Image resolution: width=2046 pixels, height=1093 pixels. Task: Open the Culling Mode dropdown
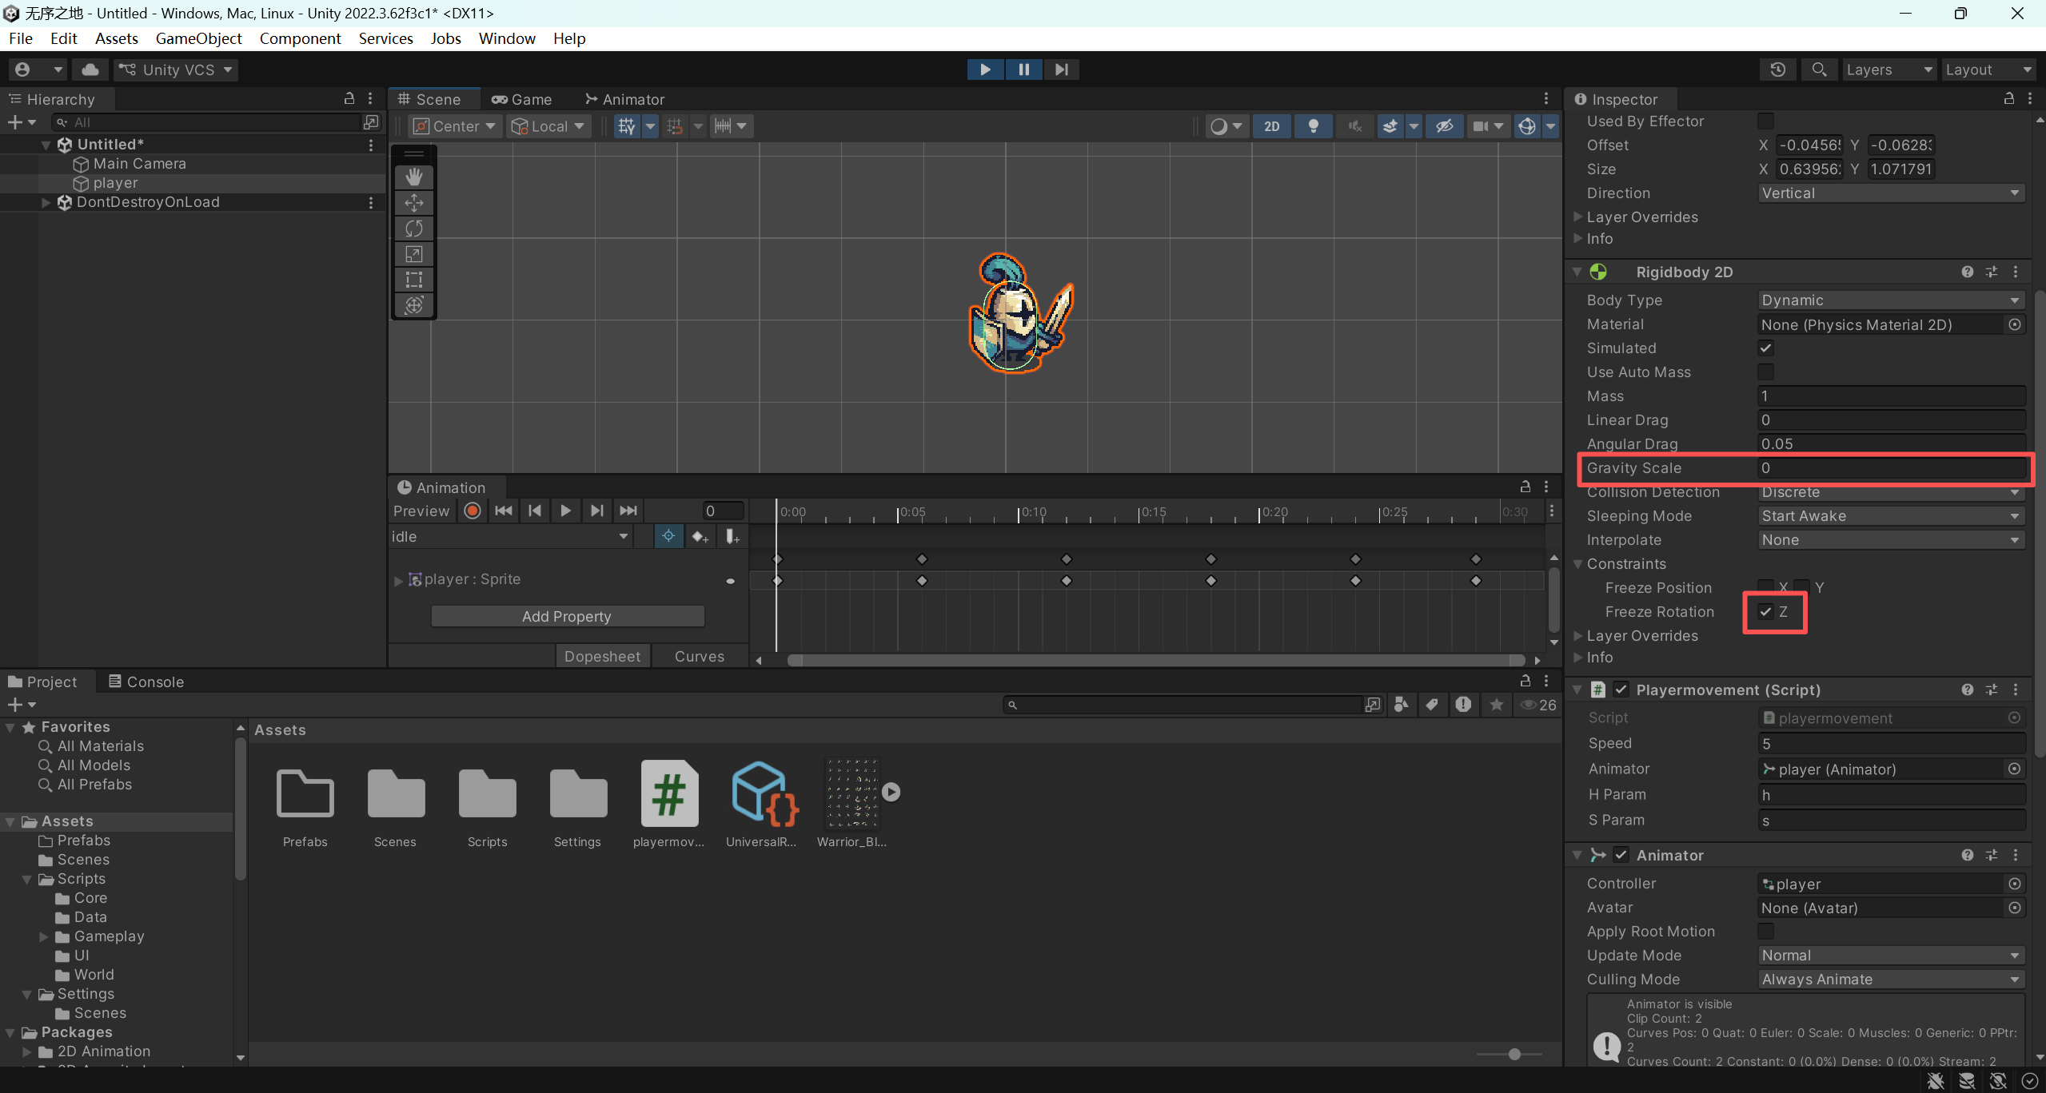click(1891, 980)
